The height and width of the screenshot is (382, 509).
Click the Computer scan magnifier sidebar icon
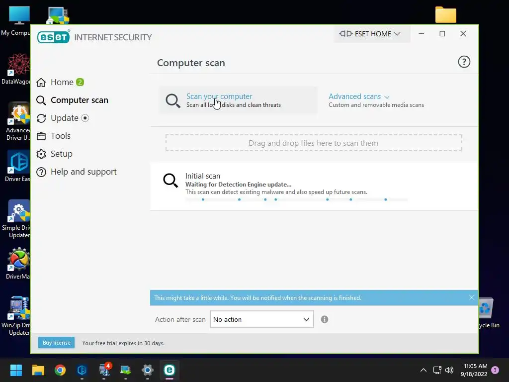click(41, 100)
